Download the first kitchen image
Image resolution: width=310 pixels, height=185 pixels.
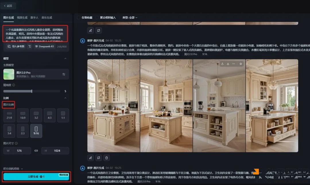pyautogui.click(x=228, y=64)
